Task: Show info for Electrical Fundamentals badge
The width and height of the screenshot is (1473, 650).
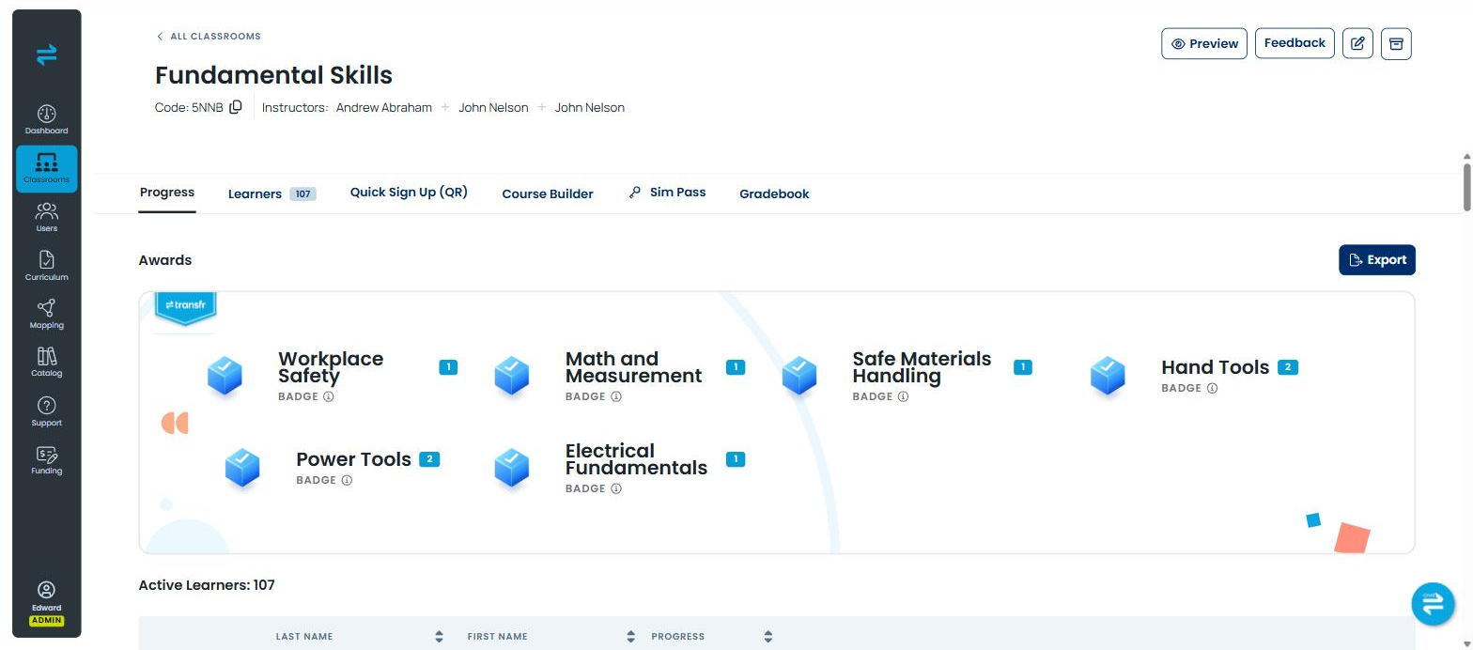Action: pyautogui.click(x=616, y=488)
